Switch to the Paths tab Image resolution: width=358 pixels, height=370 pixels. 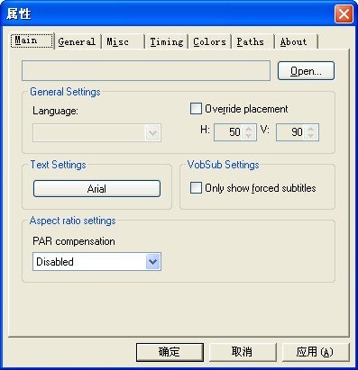(x=252, y=41)
